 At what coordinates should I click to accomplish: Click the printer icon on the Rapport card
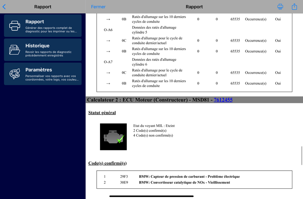[x=15, y=26]
